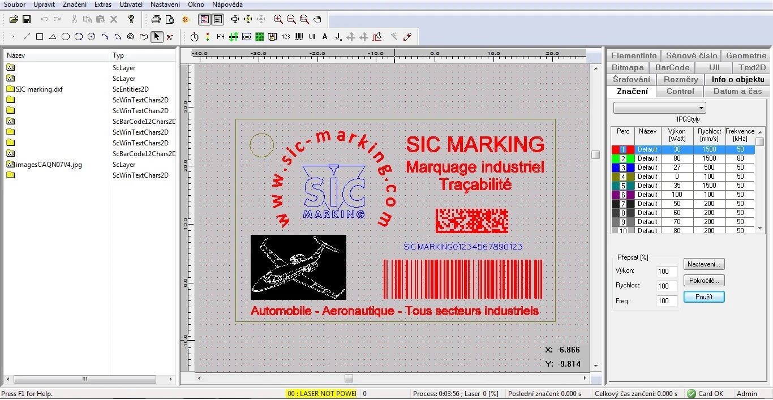
Task: Print using the printer icon
Action: coord(156,19)
